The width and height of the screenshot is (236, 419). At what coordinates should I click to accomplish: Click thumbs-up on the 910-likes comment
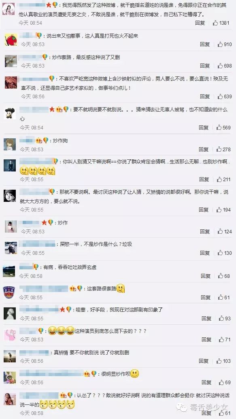(x=220, y=44)
